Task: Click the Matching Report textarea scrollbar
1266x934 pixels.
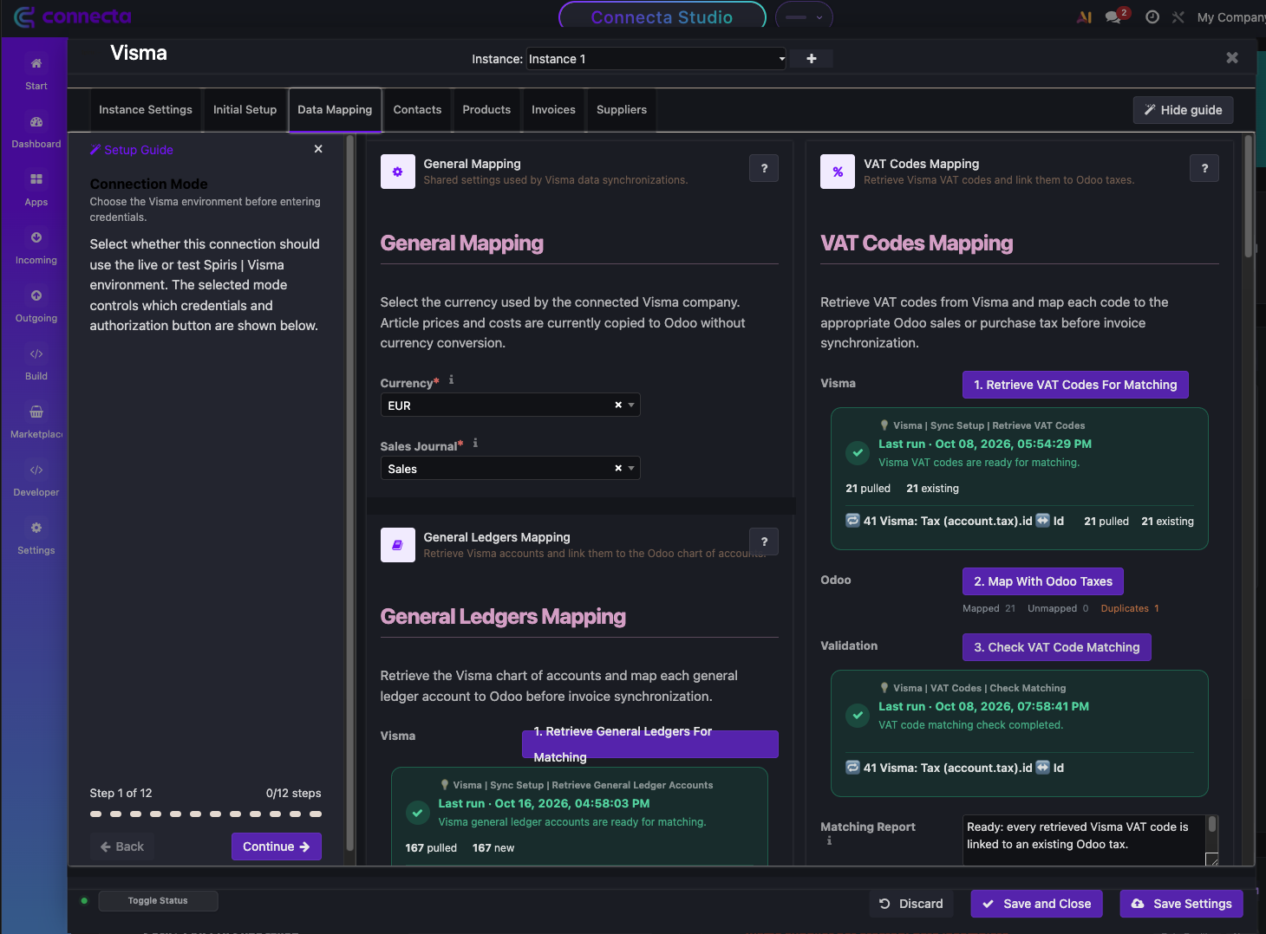Action: pyautogui.click(x=1212, y=825)
